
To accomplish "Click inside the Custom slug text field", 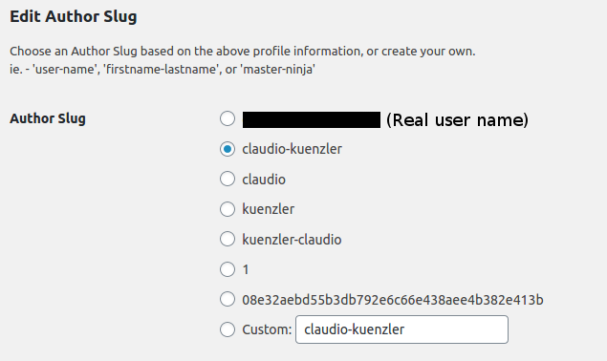I will point(401,329).
